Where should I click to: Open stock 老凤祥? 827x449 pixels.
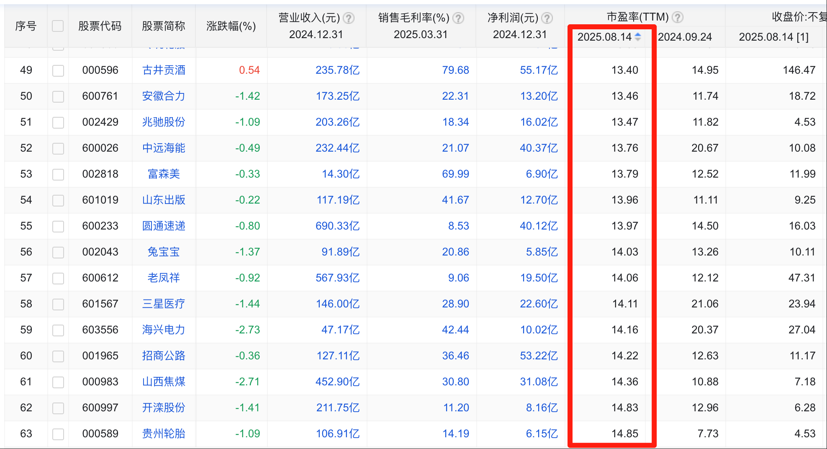pyautogui.click(x=164, y=278)
